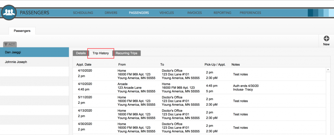Open the Drivers menu
Image resolution: width=334 pixels, height=135 pixels.
[x=111, y=13]
